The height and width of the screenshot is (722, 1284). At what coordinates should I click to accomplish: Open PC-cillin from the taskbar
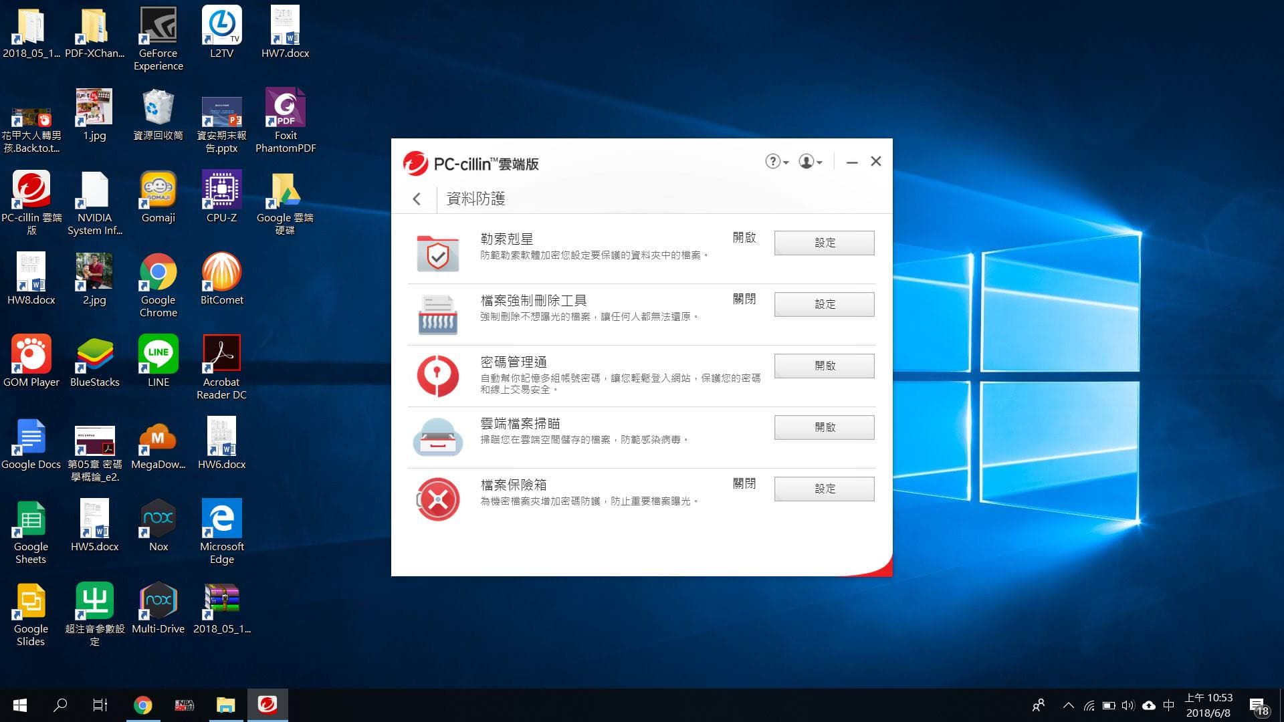click(x=267, y=705)
